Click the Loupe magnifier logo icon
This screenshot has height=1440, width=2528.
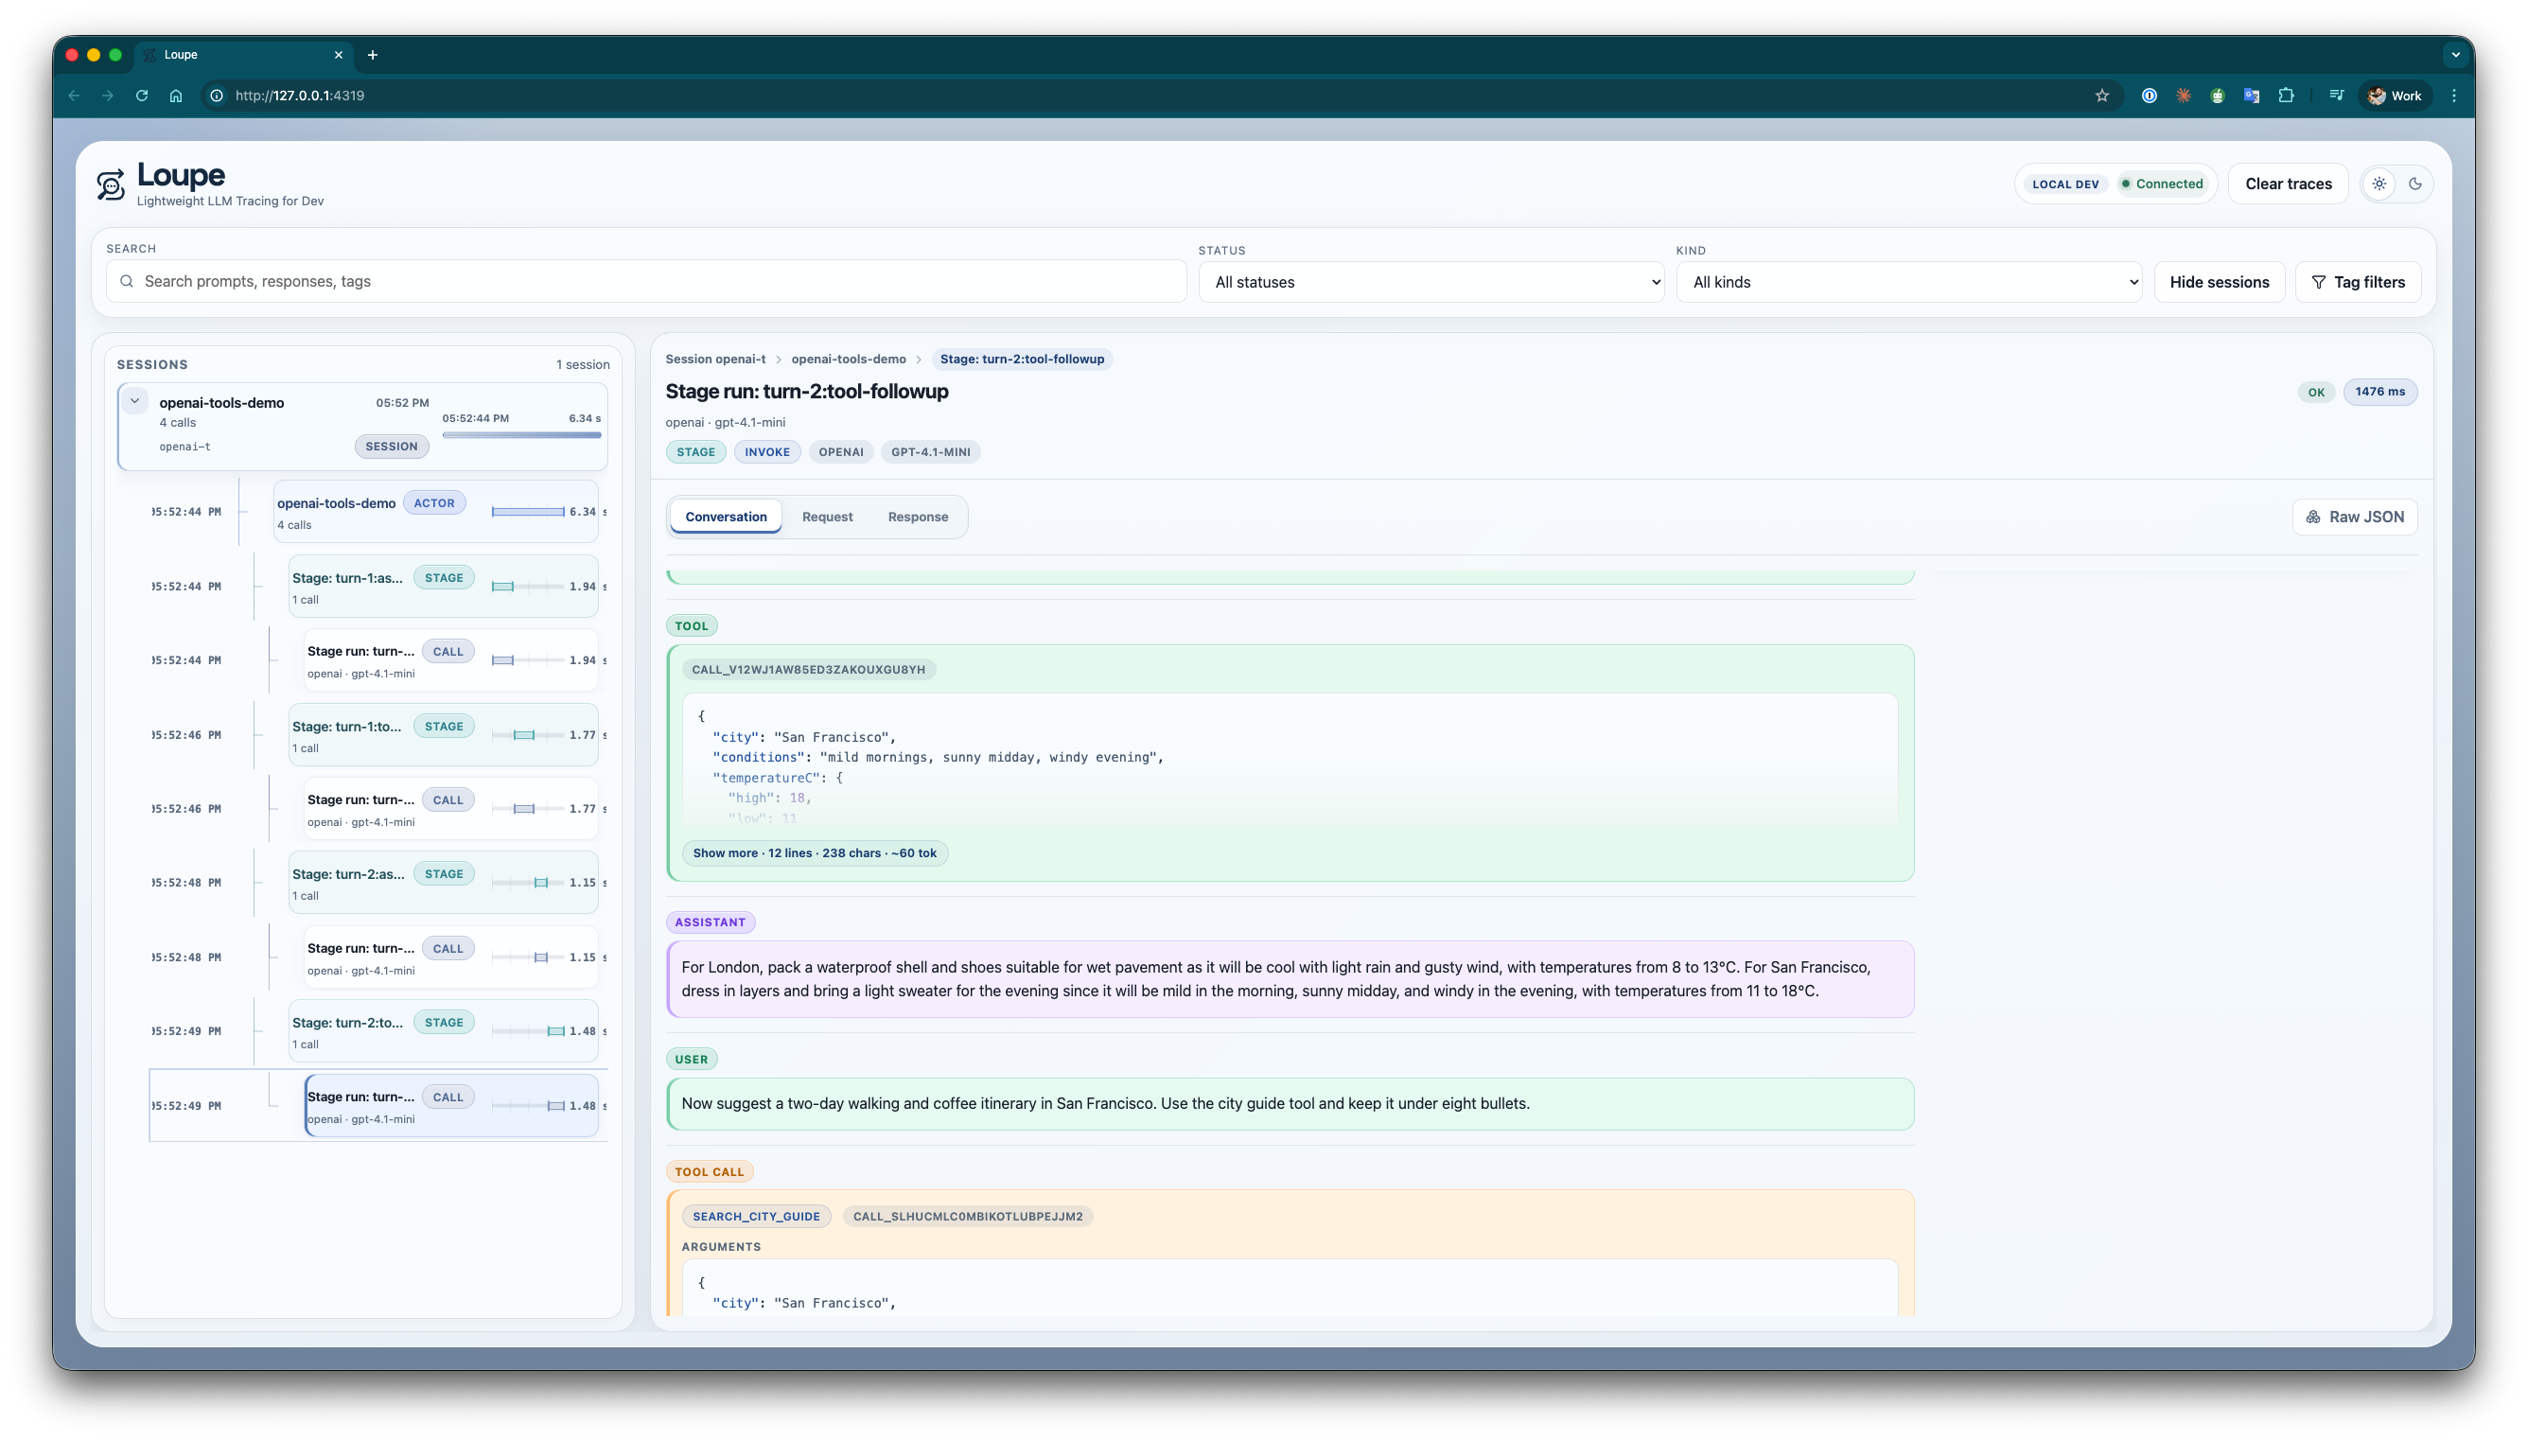pyautogui.click(x=111, y=183)
